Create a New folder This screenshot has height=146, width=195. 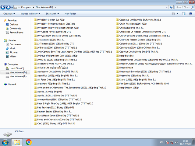coord(70,14)
